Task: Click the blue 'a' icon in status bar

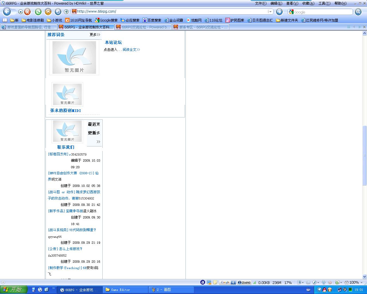Action: coord(203,283)
